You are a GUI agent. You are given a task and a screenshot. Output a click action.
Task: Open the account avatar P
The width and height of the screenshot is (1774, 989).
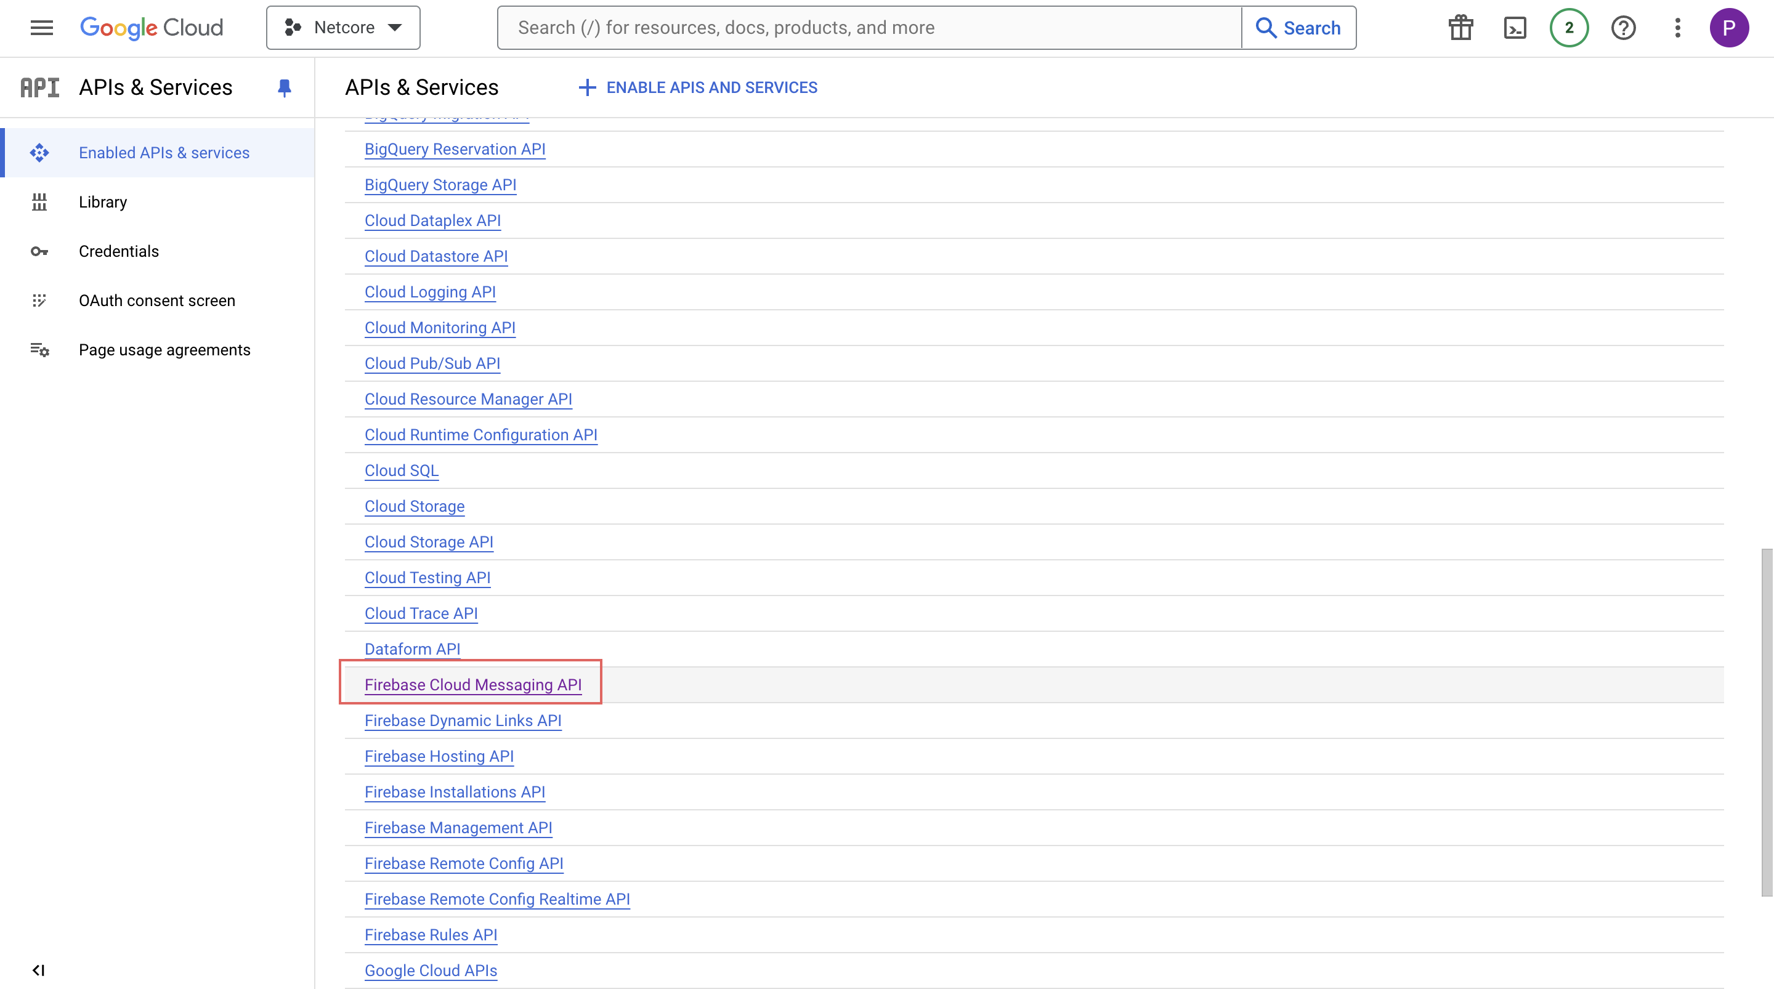pyautogui.click(x=1728, y=28)
